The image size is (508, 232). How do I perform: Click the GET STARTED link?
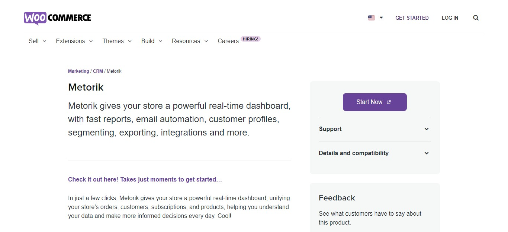[x=412, y=18]
